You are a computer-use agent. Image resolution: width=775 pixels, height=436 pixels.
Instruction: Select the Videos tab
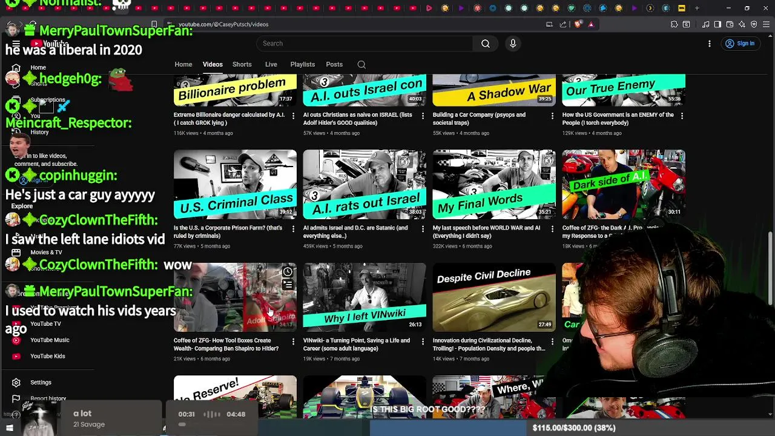[213, 64]
